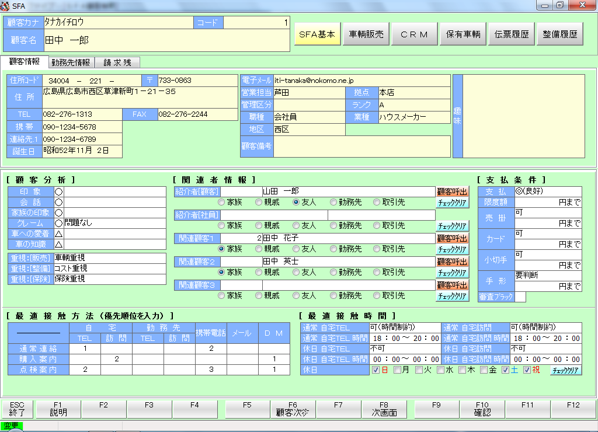598x432 pixels.
Task: Select 親戚 radio for 紹介者[社員]
Action: pyautogui.click(x=259, y=225)
